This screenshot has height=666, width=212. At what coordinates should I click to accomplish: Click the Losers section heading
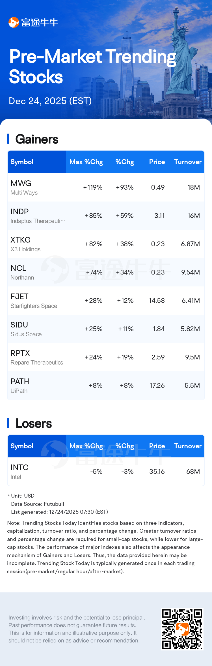34,423
